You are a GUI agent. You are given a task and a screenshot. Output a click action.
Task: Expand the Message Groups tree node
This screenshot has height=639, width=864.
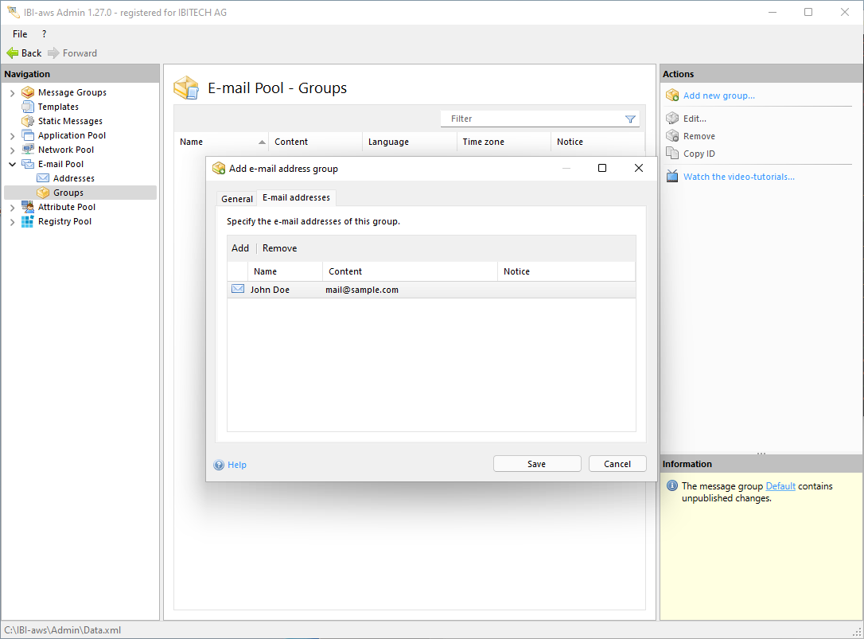[x=12, y=93]
